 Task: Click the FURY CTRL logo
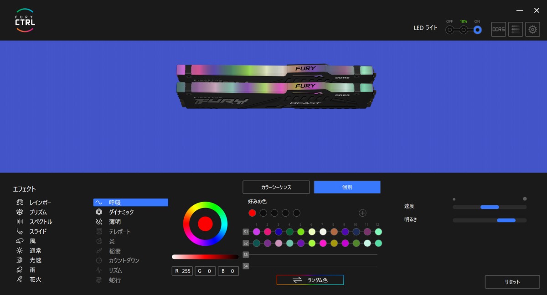tap(25, 20)
